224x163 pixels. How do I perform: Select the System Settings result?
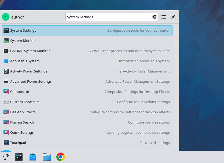87,30
